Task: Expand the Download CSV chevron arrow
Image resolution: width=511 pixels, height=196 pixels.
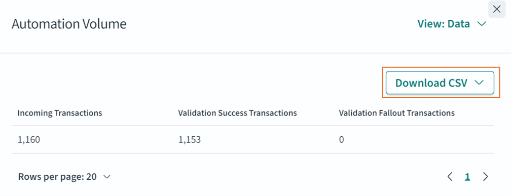Action: pos(479,83)
